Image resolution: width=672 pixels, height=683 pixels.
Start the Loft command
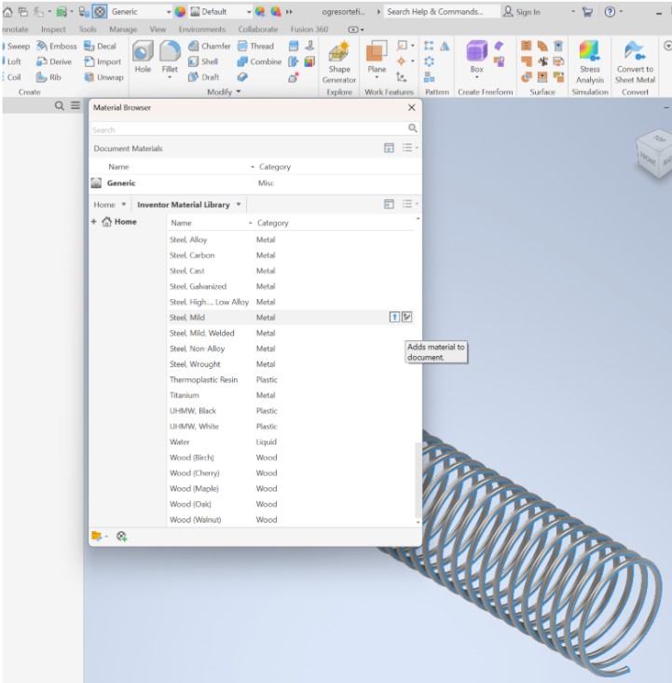12,61
